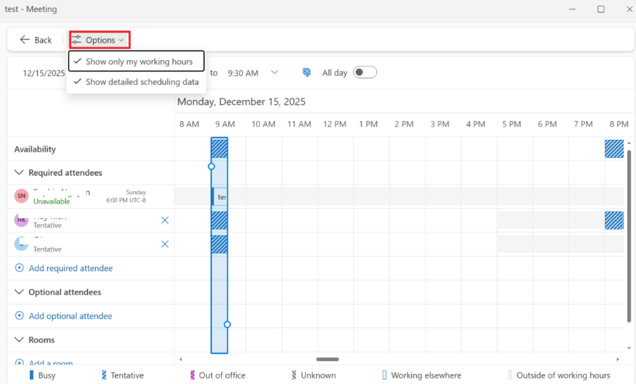Click the scroll down arrow of the grid

[x=629, y=348]
